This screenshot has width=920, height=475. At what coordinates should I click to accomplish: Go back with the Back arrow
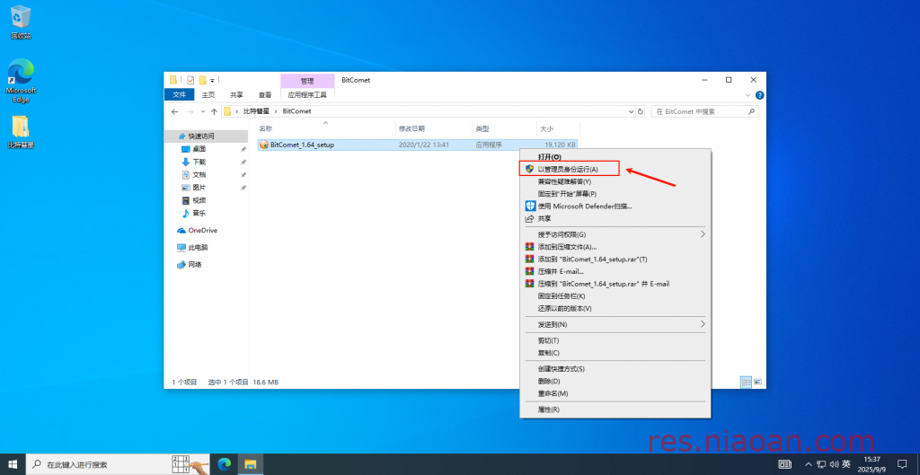tap(175, 111)
